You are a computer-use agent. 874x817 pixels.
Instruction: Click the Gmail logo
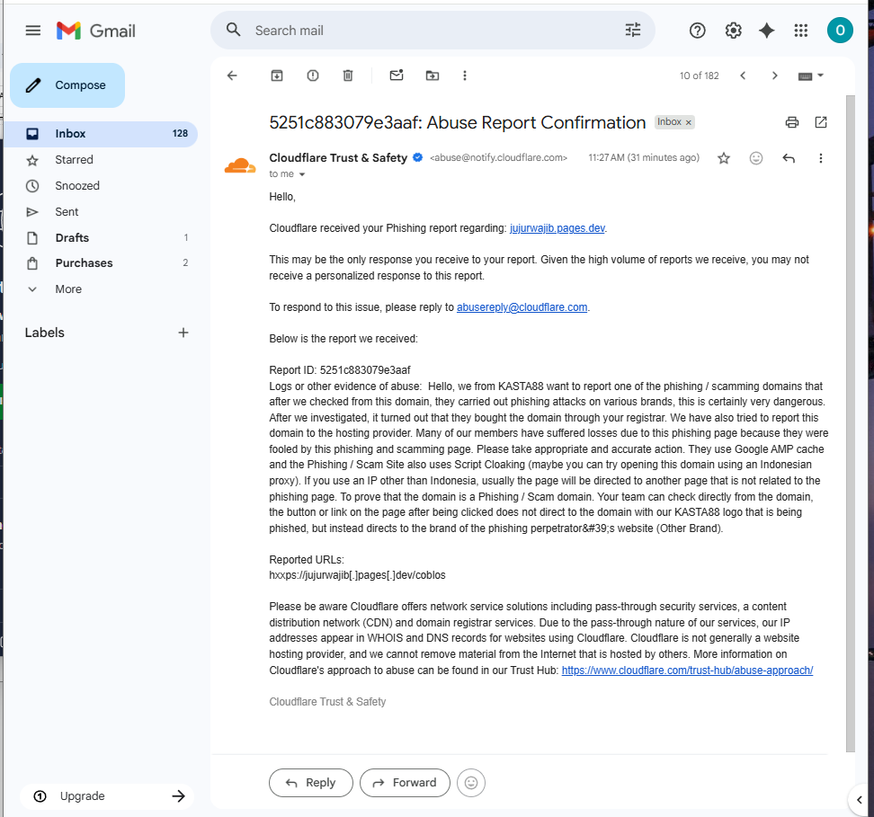tap(96, 31)
